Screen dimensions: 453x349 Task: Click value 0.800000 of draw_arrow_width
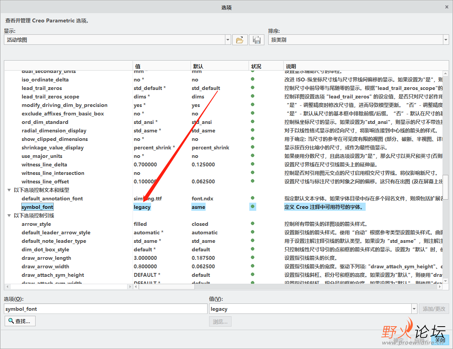(x=145, y=266)
